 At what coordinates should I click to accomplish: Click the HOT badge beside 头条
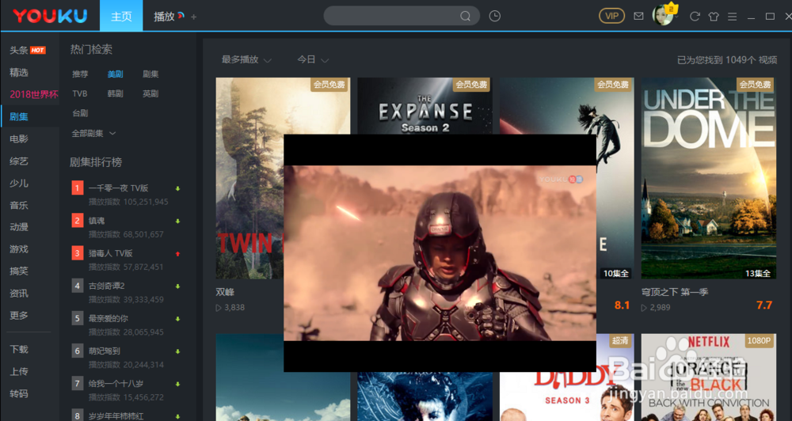pyautogui.click(x=38, y=50)
